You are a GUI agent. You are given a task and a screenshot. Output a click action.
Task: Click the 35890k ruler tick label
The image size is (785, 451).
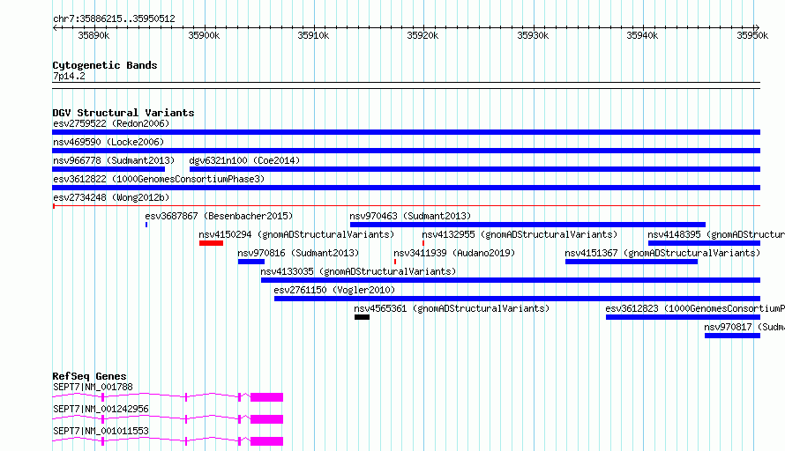pos(93,35)
